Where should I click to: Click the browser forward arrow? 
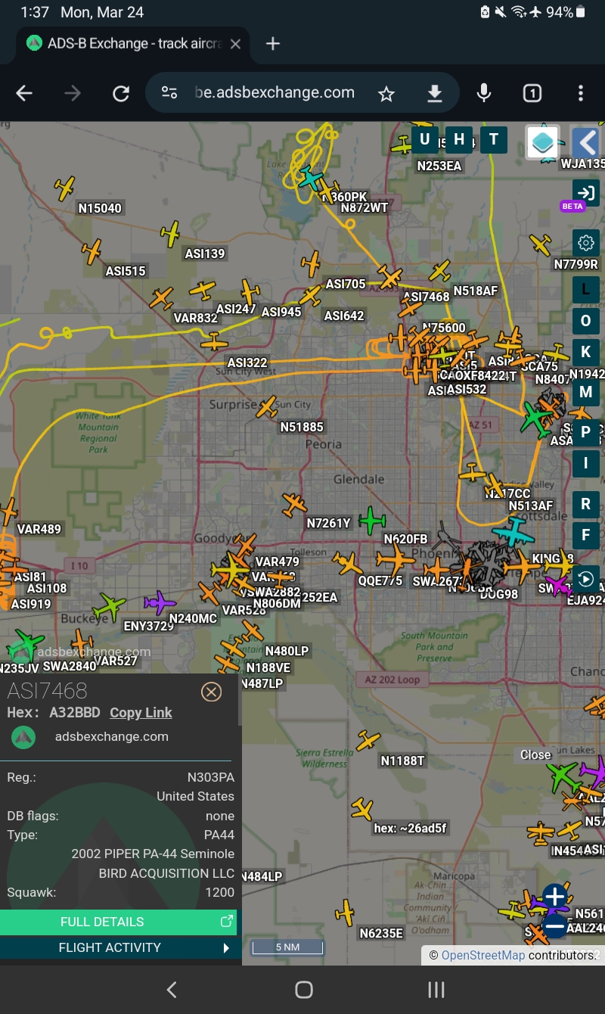click(73, 93)
